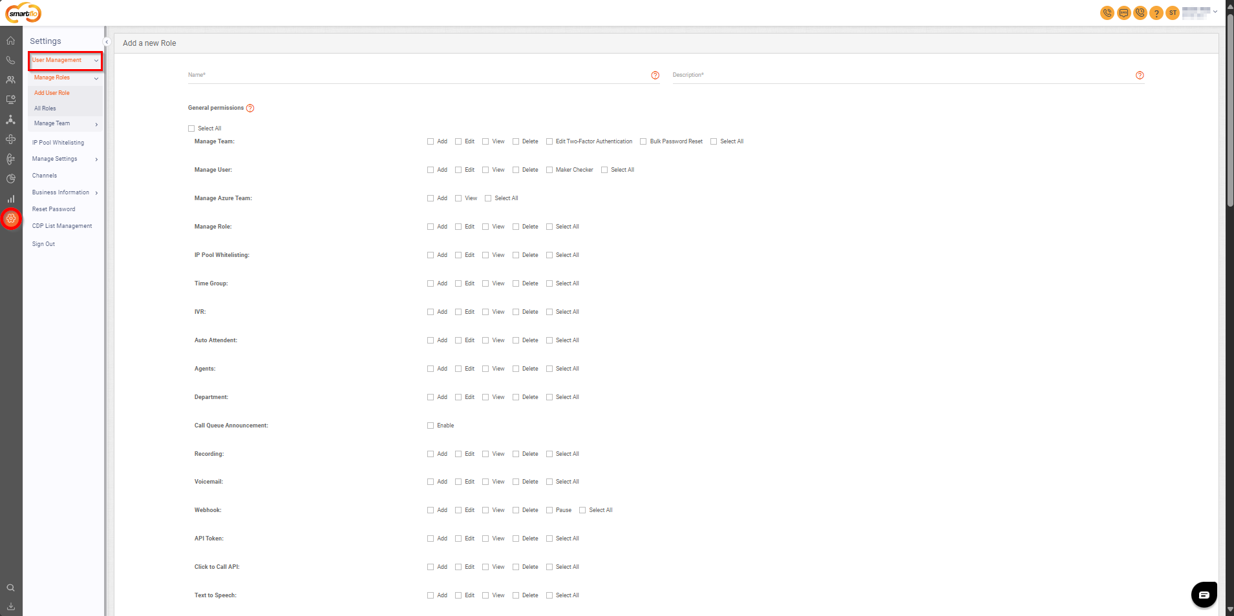The width and height of the screenshot is (1234, 616).
Task: Click Sign Out in Settings menu
Action: 43,244
